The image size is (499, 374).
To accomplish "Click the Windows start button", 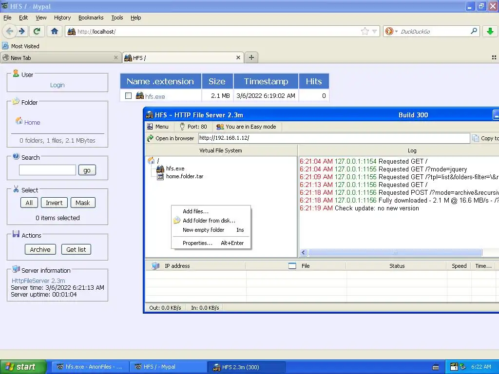I will (x=23, y=367).
